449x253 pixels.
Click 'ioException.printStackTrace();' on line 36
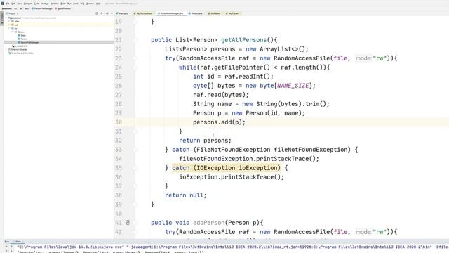232,177
